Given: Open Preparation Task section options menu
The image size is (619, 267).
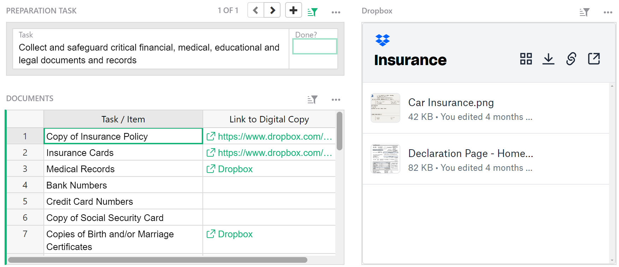Looking at the screenshot, I should (336, 12).
